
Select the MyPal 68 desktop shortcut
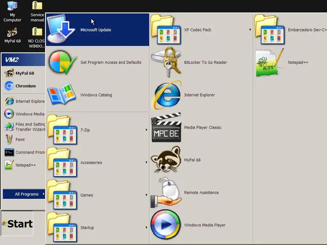click(12, 33)
